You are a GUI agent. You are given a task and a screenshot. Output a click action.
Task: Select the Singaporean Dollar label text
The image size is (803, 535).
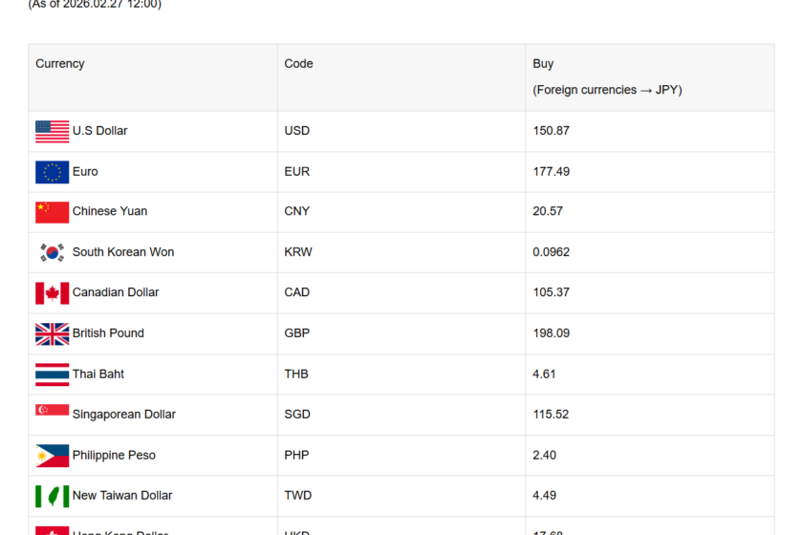tap(124, 415)
